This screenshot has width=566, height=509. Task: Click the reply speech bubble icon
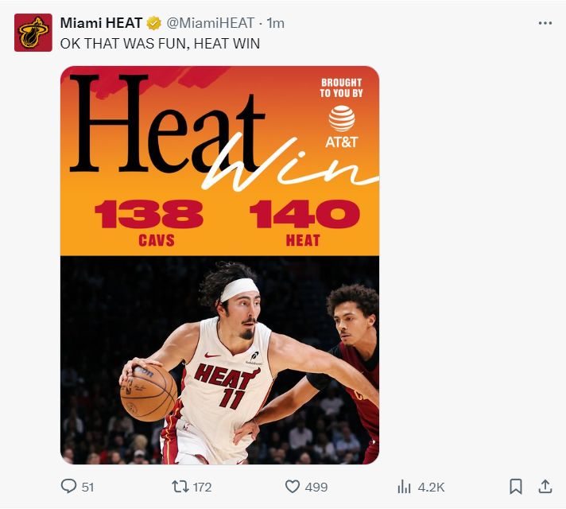pos(69,486)
